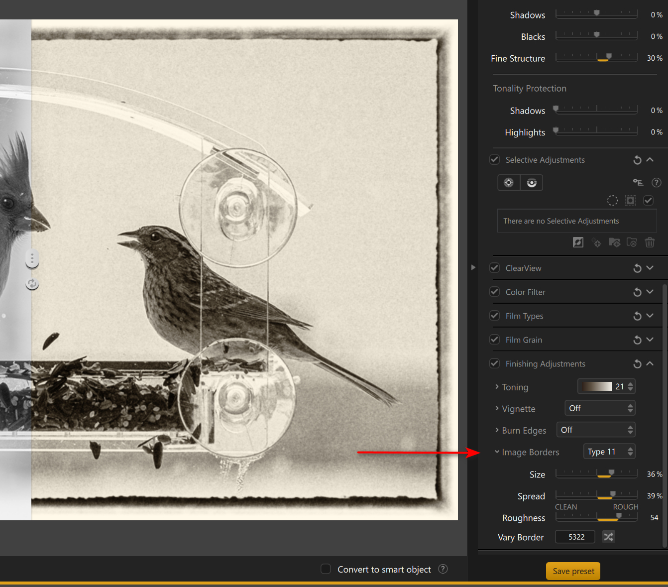Adjust Image Borders Size slider
Image resolution: width=668 pixels, height=587 pixels.
click(596, 474)
